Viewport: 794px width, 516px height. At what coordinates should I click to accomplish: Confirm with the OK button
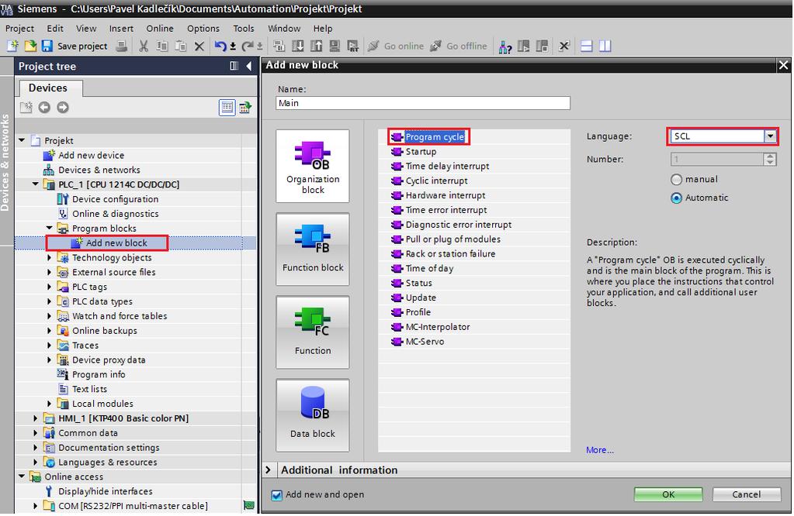(x=668, y=494)
